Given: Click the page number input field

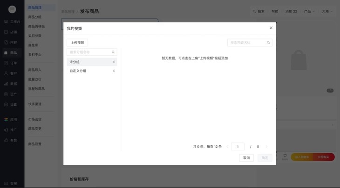Looking at the screenshot, I should click(x=238, y=147).
